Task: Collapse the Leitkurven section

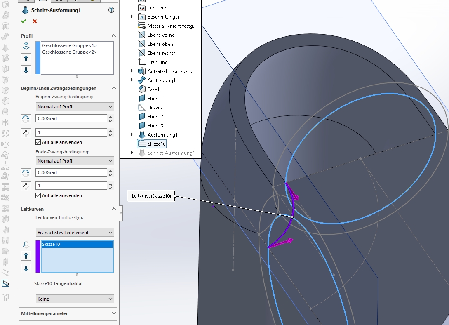Action: pyautogui.click(x=114, y=209)
